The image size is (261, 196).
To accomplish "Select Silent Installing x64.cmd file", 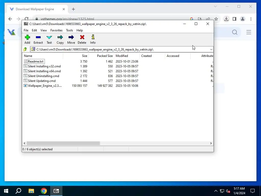I will 44,71.
